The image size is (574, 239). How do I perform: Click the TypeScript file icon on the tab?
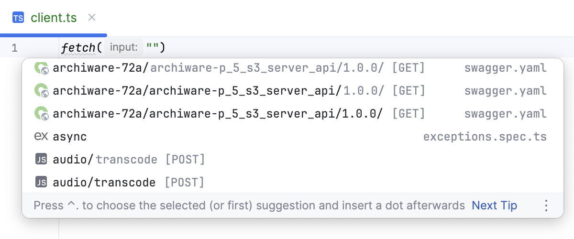[x=18, y=18]
